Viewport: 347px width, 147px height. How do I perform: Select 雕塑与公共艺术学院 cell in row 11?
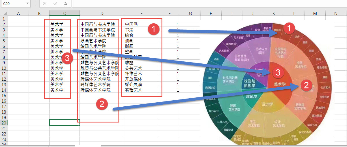102,73
